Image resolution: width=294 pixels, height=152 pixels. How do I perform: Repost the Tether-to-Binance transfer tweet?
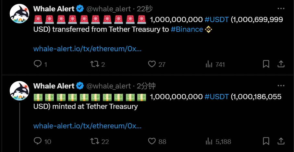pos(94,64)
